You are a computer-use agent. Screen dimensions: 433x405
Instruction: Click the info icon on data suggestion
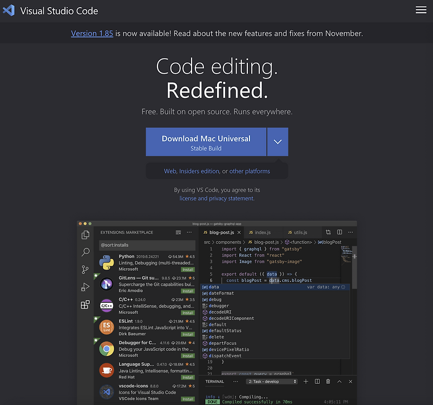pos(343,288)
